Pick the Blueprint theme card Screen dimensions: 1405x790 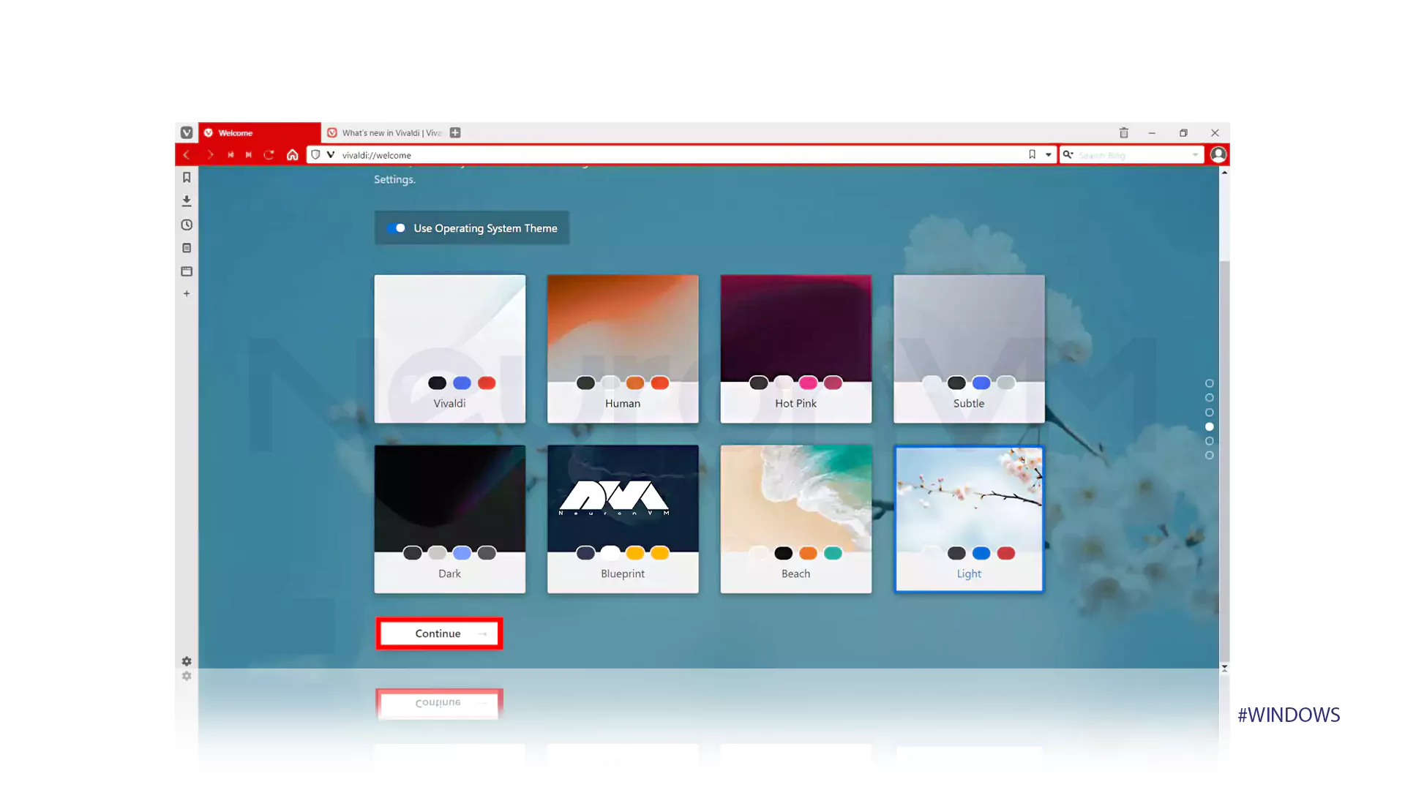[x=623, y=519]
